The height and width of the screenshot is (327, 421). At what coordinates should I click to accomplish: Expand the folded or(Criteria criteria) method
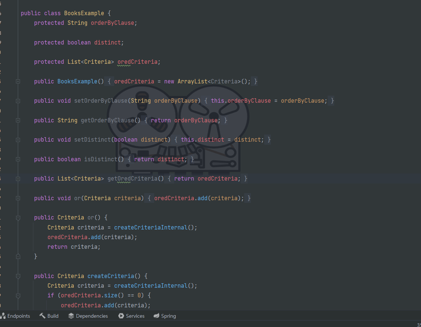point(18,198)
